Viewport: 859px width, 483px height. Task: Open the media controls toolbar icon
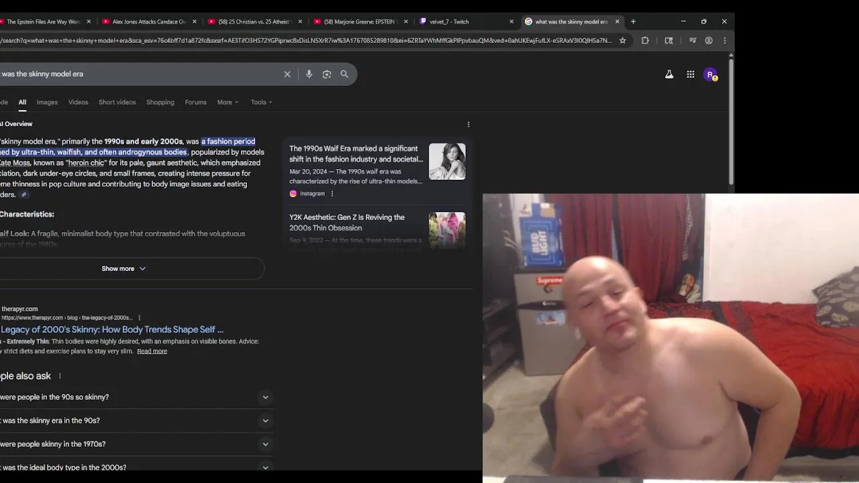pyautogui.click(x=693, y=40)
